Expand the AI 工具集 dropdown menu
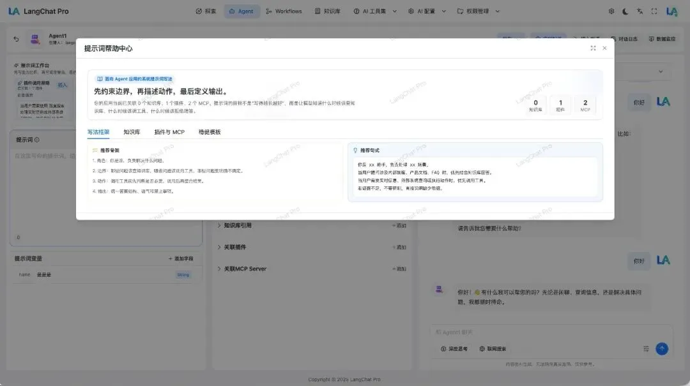 click(x=375, y=11)
